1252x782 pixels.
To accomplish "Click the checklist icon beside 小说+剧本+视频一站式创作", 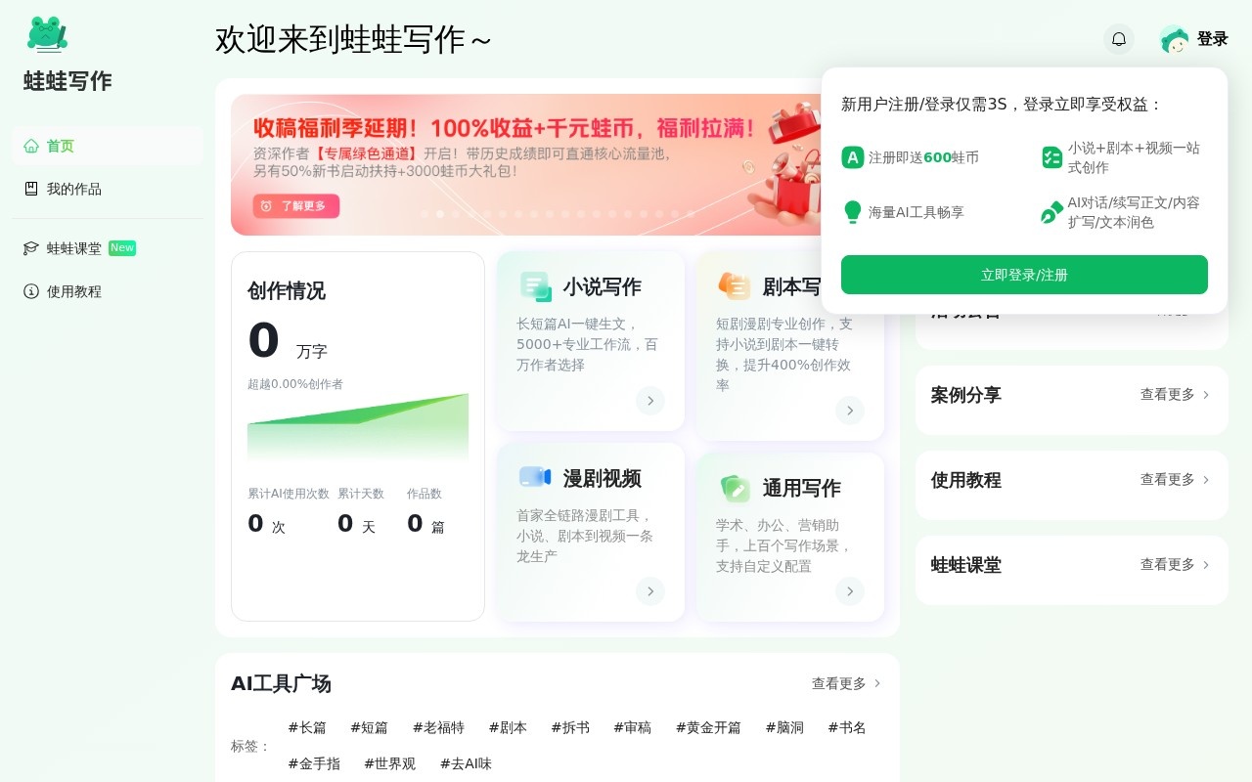I will (1052, 157).
